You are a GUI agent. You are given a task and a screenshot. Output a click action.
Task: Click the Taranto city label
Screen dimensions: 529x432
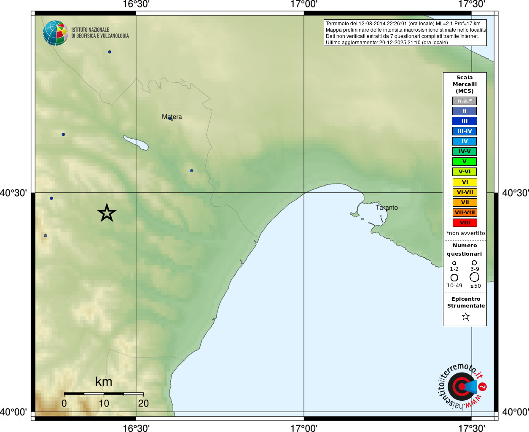click(387, 208)
